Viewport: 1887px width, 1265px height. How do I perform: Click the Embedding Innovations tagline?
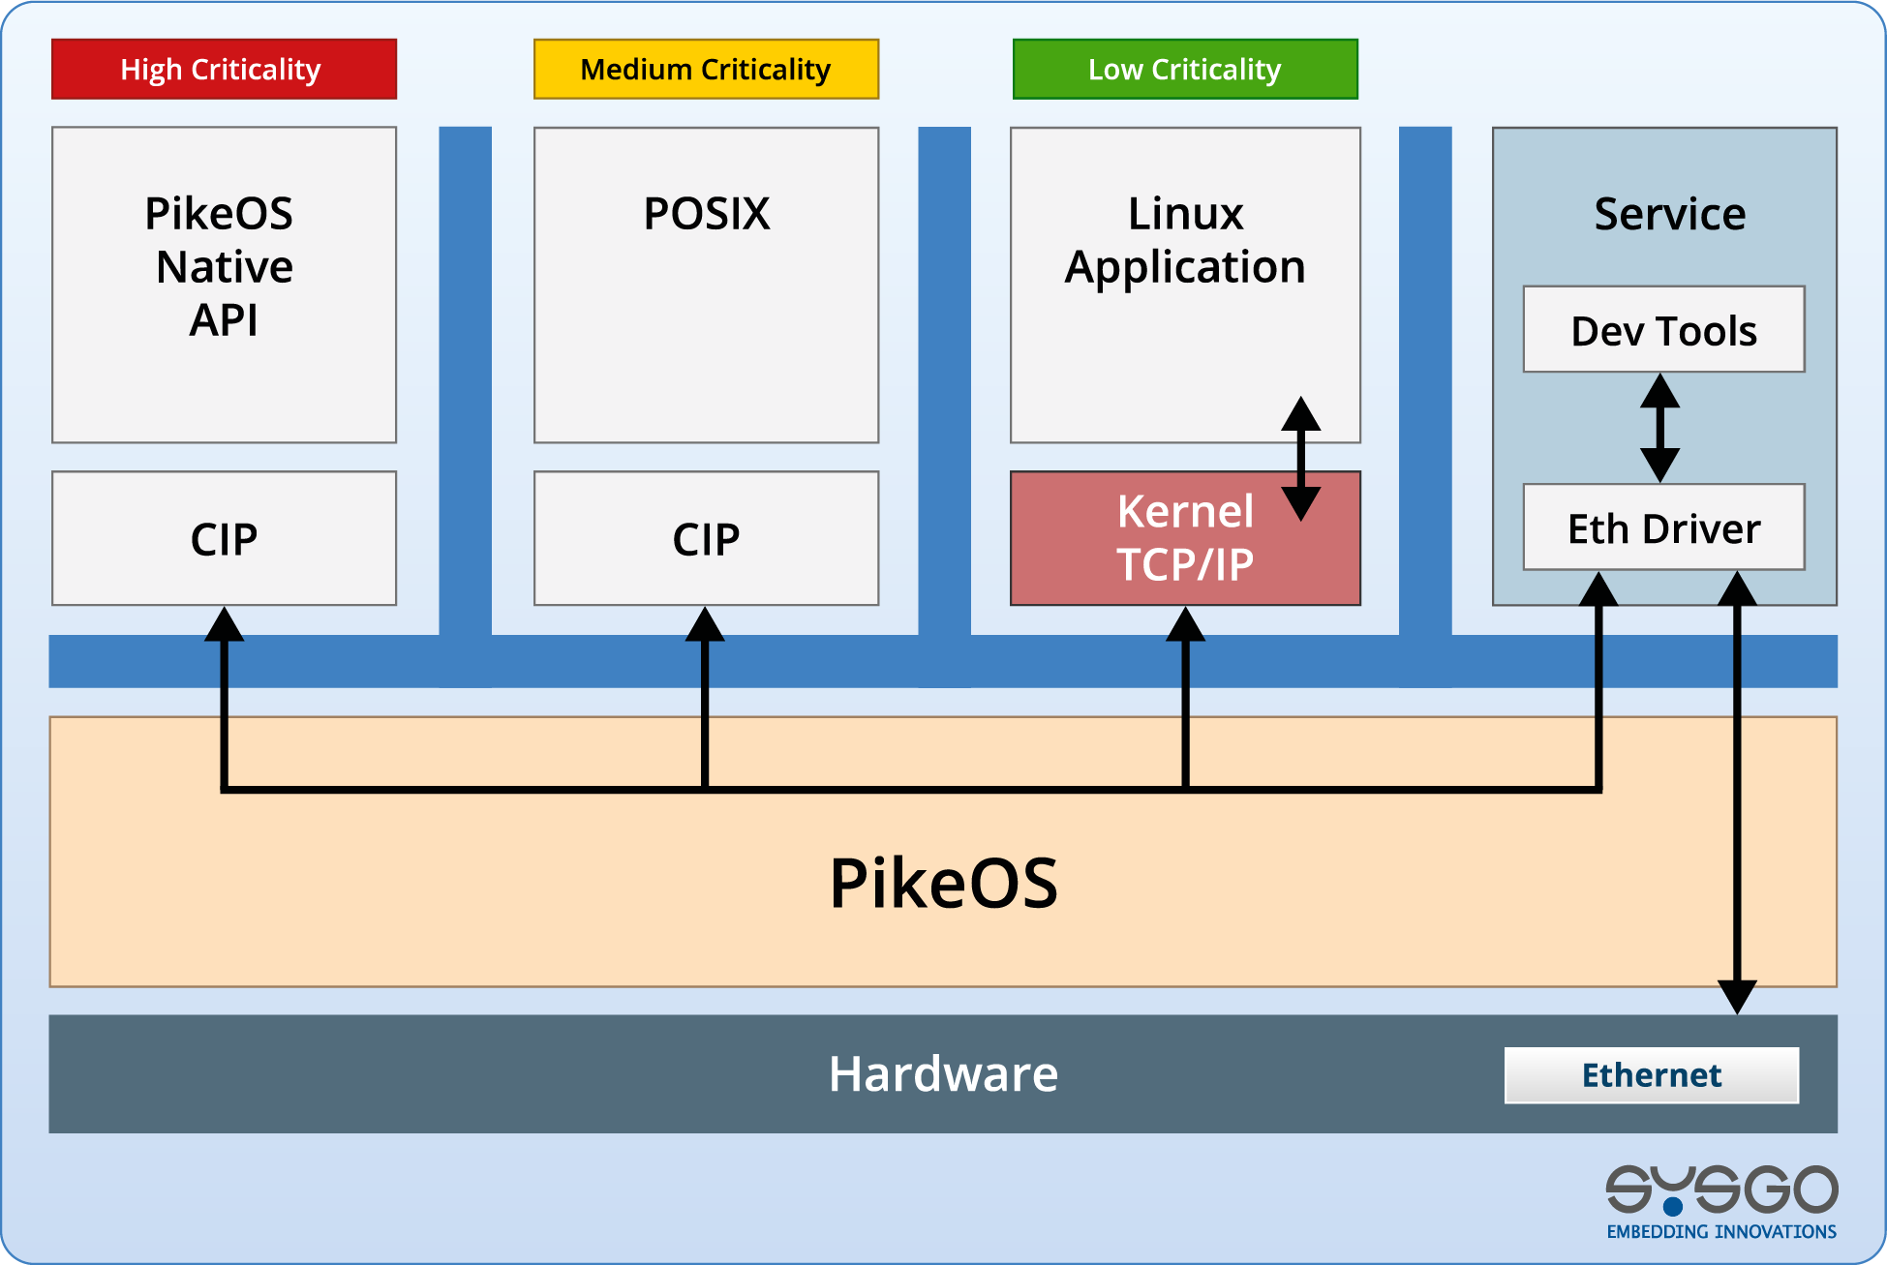click(x=1721, y=1232)
